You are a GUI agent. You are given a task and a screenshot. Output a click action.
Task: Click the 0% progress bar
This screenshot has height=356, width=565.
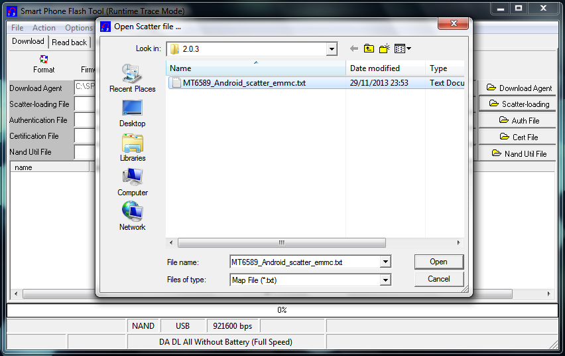pyautogui.click(x=282, y=310)
